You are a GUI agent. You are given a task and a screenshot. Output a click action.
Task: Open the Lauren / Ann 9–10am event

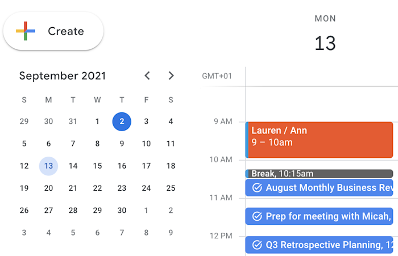coord(320,140)
